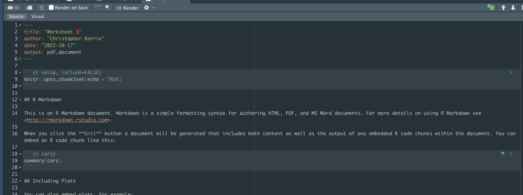Screen dimensions: 523x195
Task: Collapse R Markdown section at line 12
Action: click(x=20, y=100)
